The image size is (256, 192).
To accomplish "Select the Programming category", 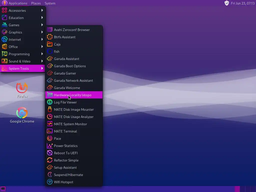I will coord(23,54).
